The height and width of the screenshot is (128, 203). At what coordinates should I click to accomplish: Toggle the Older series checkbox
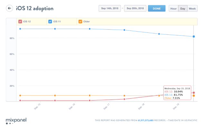point(80,22)
